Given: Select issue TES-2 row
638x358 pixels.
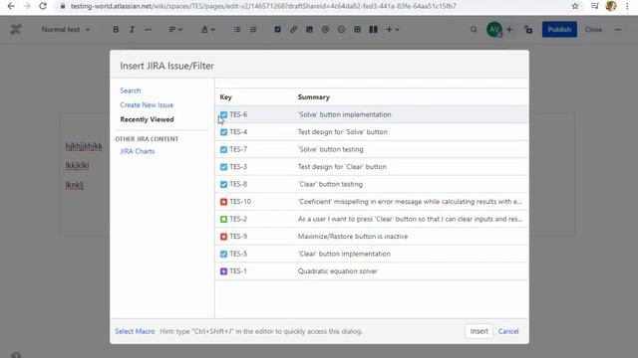Looking at the screenshot, I should pyautogui.click(x=372, y=219).
